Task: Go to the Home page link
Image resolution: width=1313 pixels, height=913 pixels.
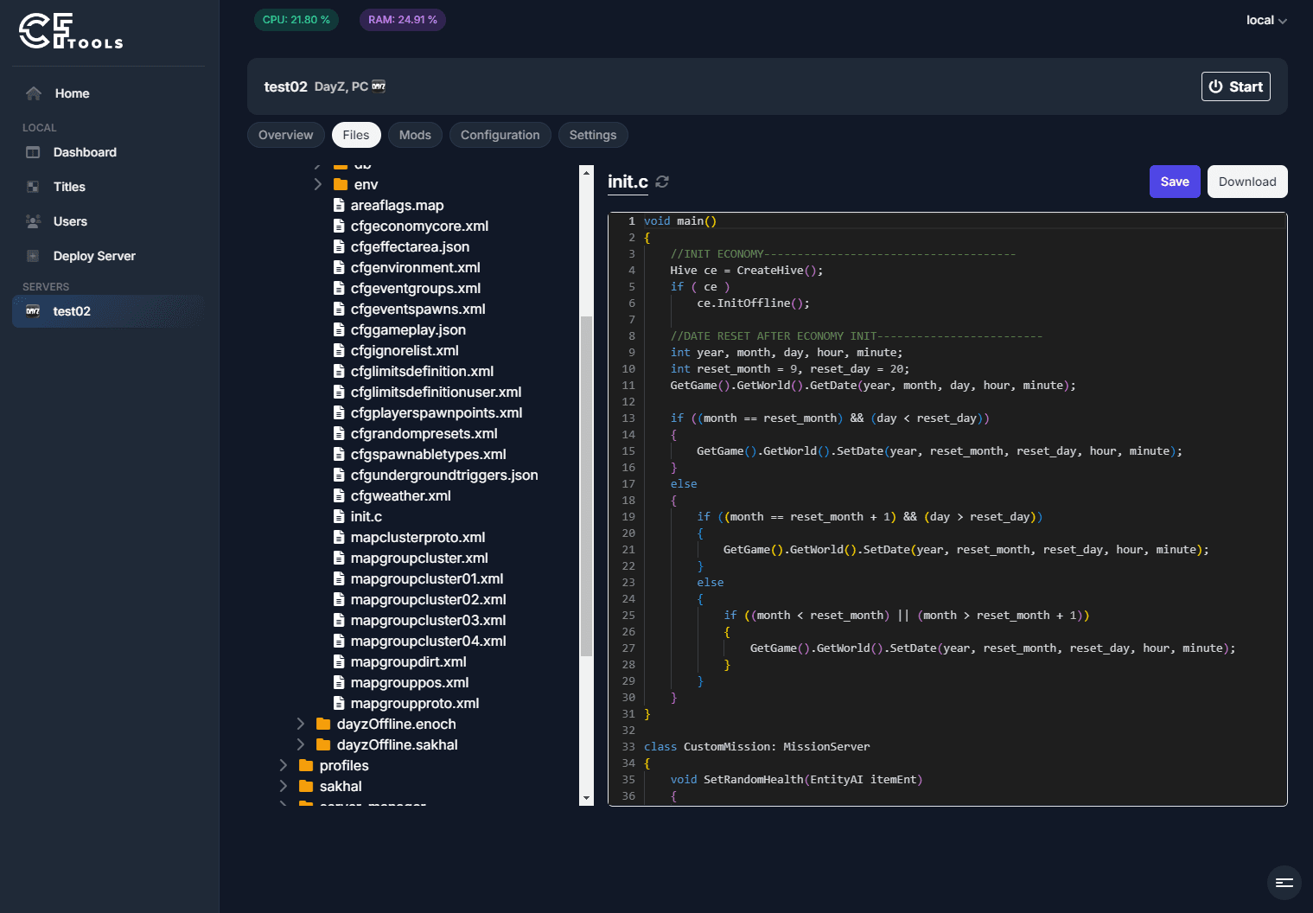Action: (x=73, y=93)
